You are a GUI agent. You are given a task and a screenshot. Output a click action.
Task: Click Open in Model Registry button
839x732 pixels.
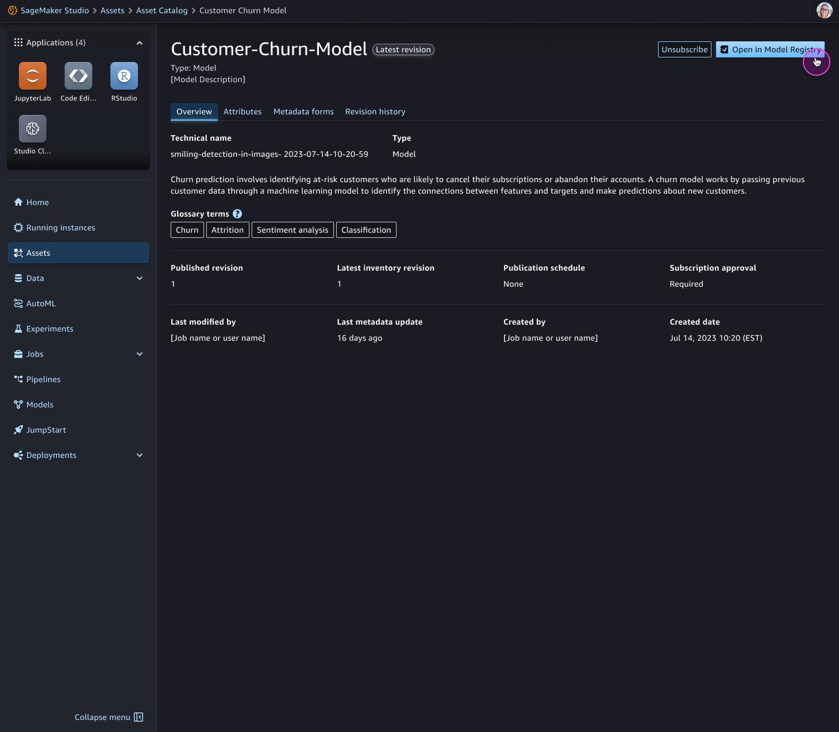coord(770,49)
